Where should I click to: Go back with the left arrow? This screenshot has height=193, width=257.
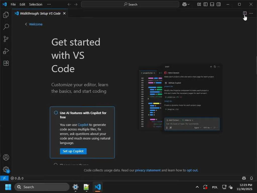coord(69,5)
